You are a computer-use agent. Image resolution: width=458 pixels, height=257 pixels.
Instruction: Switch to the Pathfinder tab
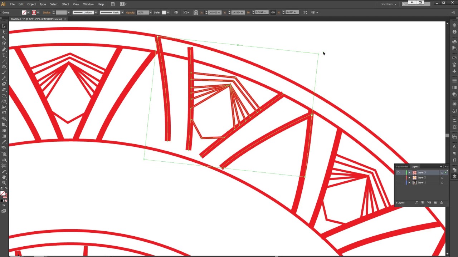coord(402,166)
